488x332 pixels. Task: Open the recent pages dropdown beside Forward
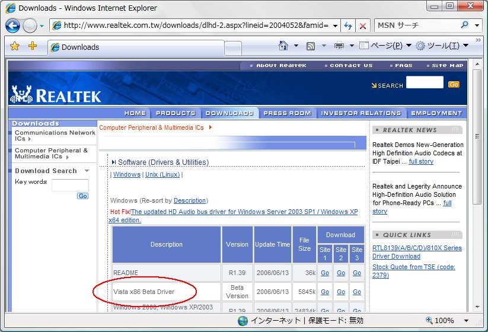tap(42, 26)
